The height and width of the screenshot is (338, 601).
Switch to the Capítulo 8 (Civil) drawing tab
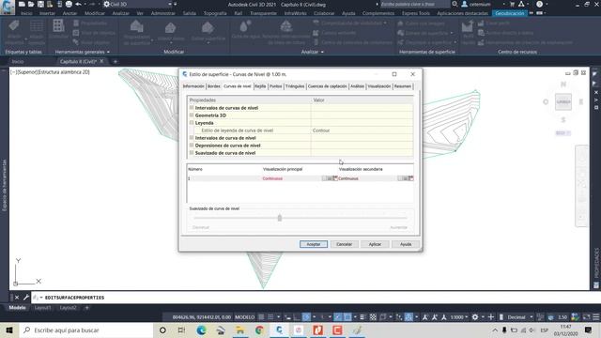click(78, 61)
